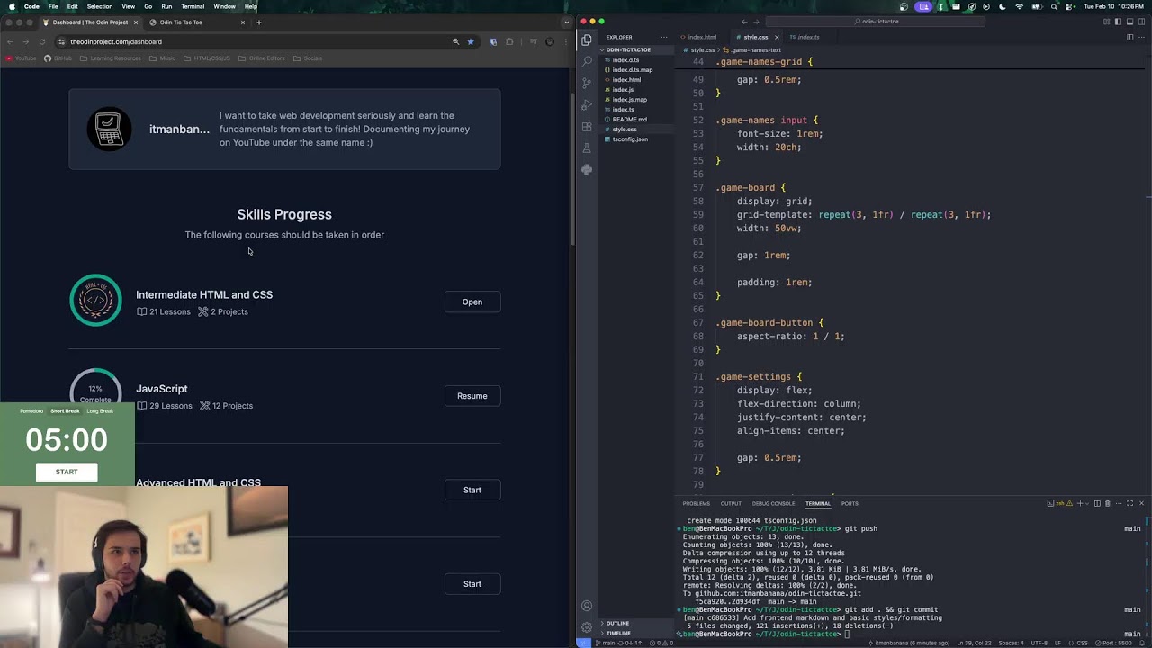Open the editor more actions ellipsis in VS Code
This screenshot has height=648, width=1152.
pyautogui.click(x=1141, y=37)
